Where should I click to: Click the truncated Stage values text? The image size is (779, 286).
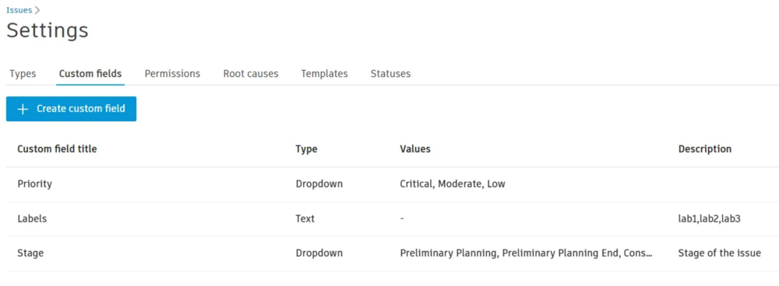pyautogui.click(x=526, y=253)
